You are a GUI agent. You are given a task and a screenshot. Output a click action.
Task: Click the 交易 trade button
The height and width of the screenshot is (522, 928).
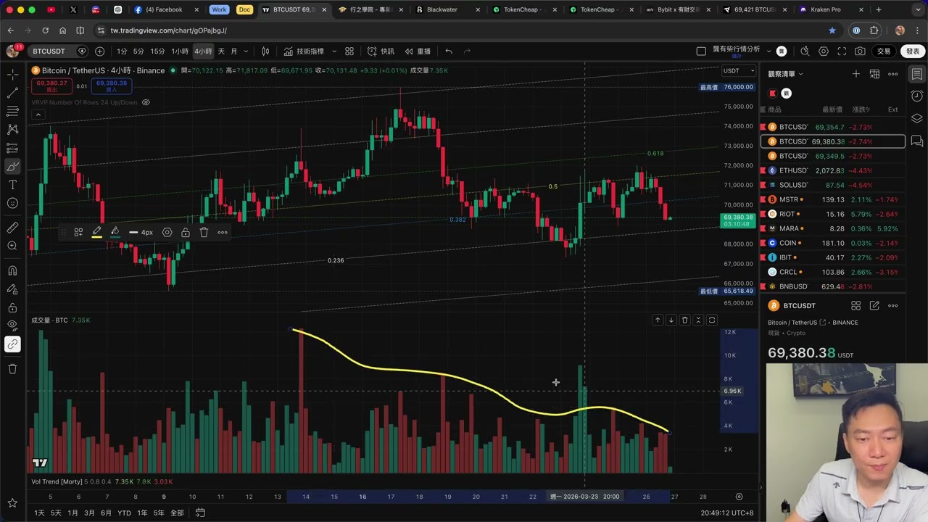884,51
